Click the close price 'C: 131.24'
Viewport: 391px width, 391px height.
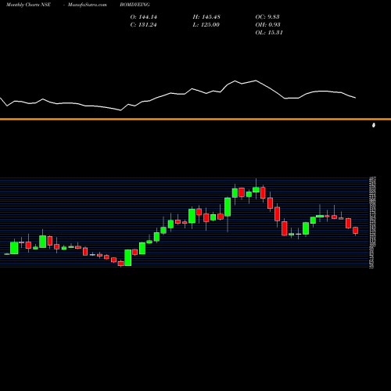[143, 25]
